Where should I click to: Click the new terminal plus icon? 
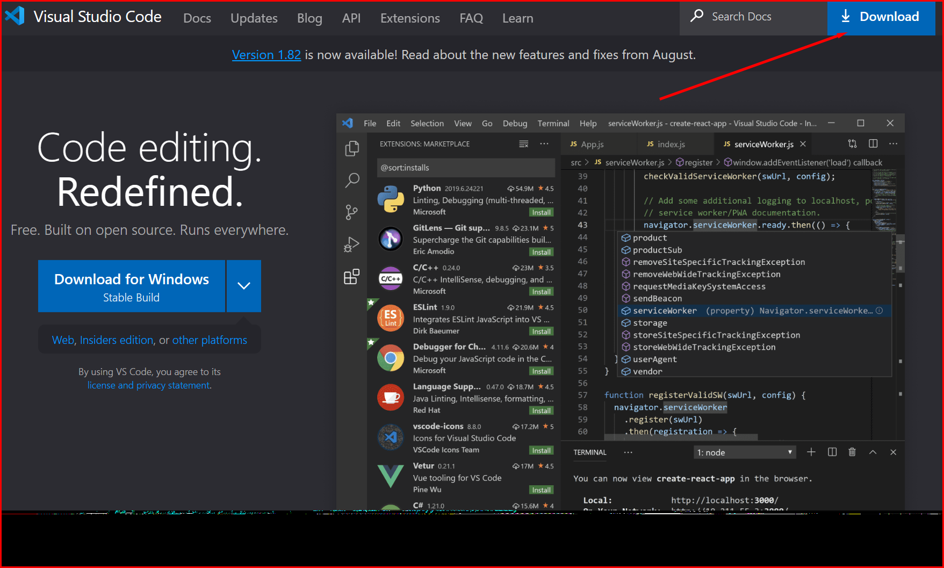pyautogui.click(x=811, y=452)
